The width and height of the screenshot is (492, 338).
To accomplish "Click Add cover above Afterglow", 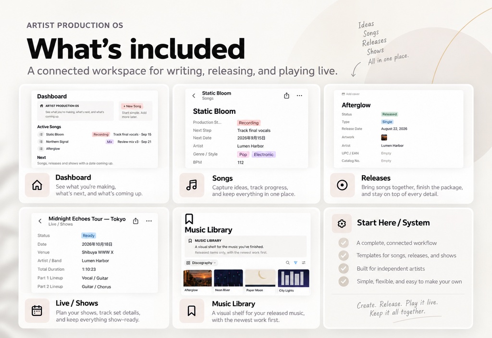I will (350, 94).
